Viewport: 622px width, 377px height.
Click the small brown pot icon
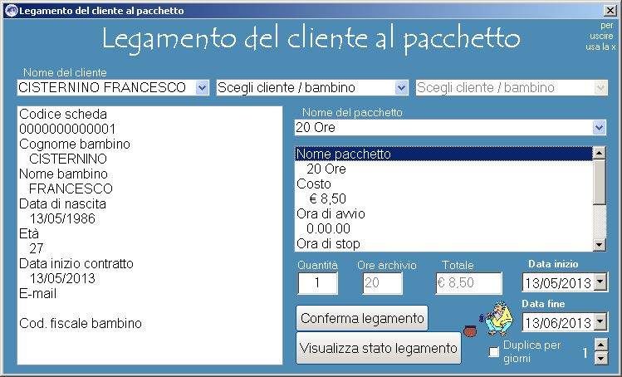(470, 330)
